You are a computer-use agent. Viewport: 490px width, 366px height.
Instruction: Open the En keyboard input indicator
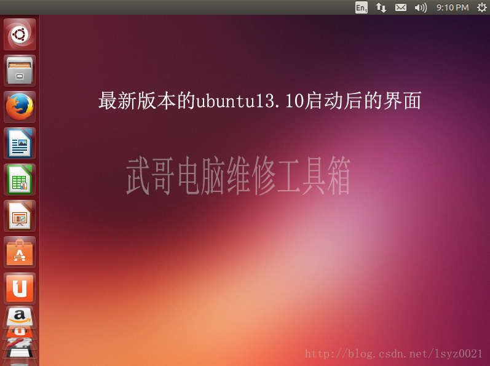362,7
